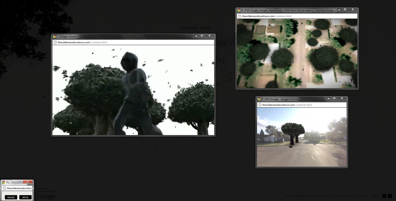Viewport: 396px width, 201px height.
Task: Open the Credits footer link
Action: click(363, 196)
